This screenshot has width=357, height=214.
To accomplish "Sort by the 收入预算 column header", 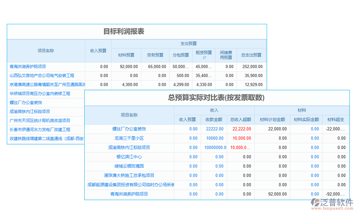I will (x=98, y=51).
